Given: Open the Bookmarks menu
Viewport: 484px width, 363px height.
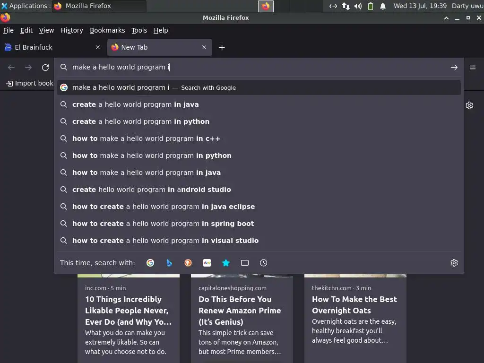Looking at the screenshot, I should (x=107, y=30).
